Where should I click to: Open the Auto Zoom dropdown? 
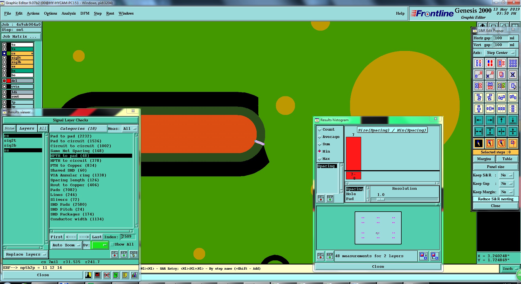(66, 245)
